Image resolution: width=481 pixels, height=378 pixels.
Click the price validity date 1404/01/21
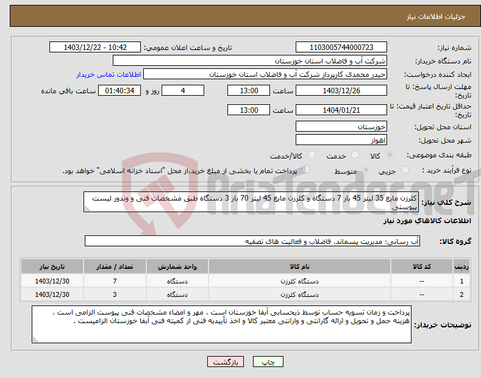pyautogui.click(x=341, y=110)
